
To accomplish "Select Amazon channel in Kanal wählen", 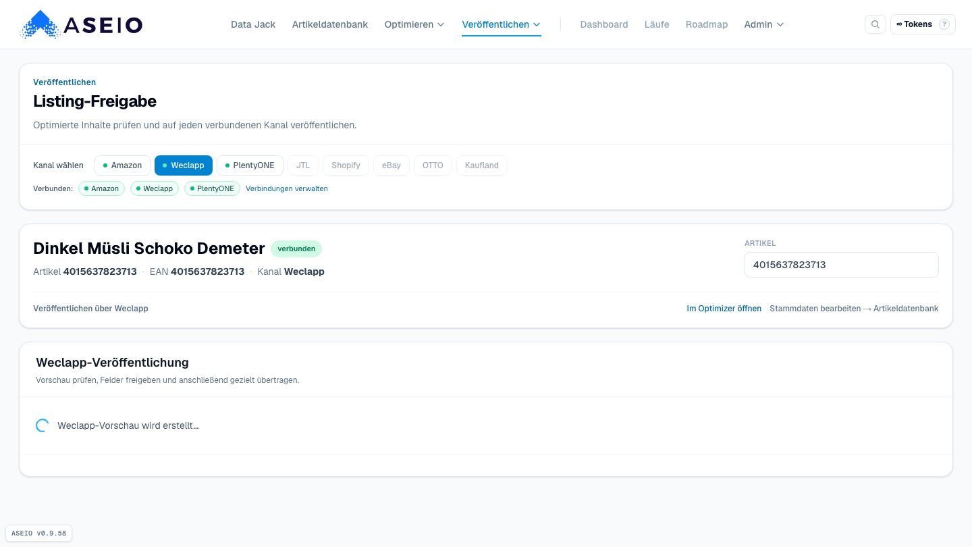I will pos(122,165).
